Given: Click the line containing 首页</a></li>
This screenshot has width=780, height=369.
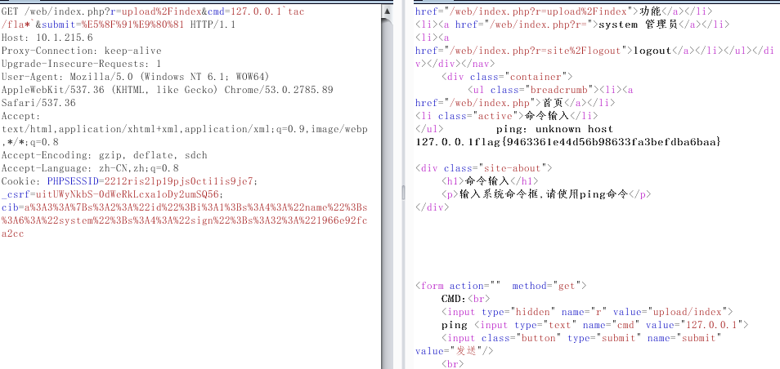Looking at the screenshot, I should [x=515, y=103].
